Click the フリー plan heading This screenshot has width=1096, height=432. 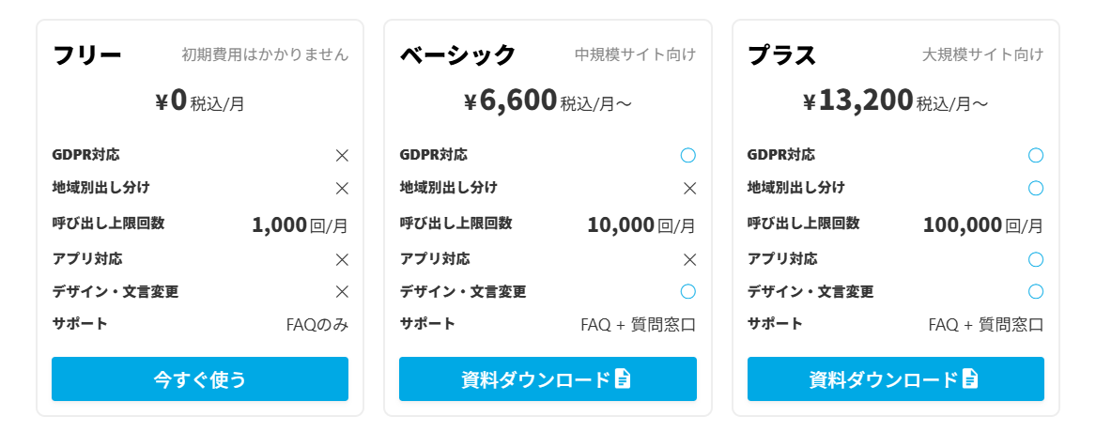pos(87,54)
